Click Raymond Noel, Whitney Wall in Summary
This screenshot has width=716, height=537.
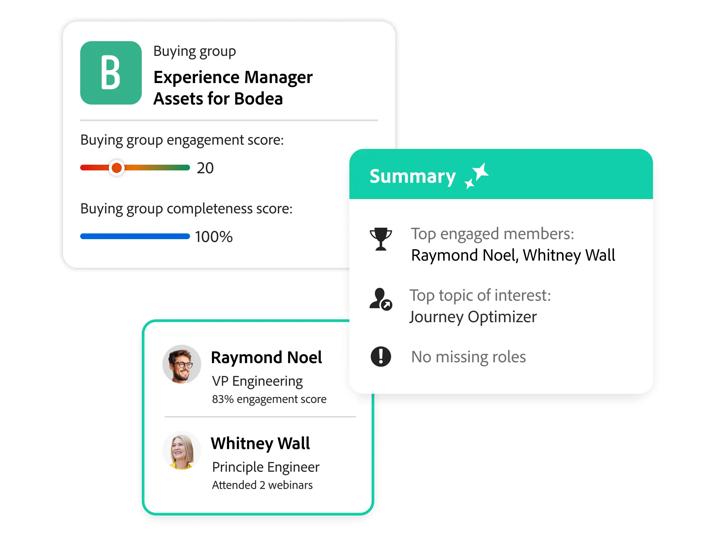[x=513, y=255]
